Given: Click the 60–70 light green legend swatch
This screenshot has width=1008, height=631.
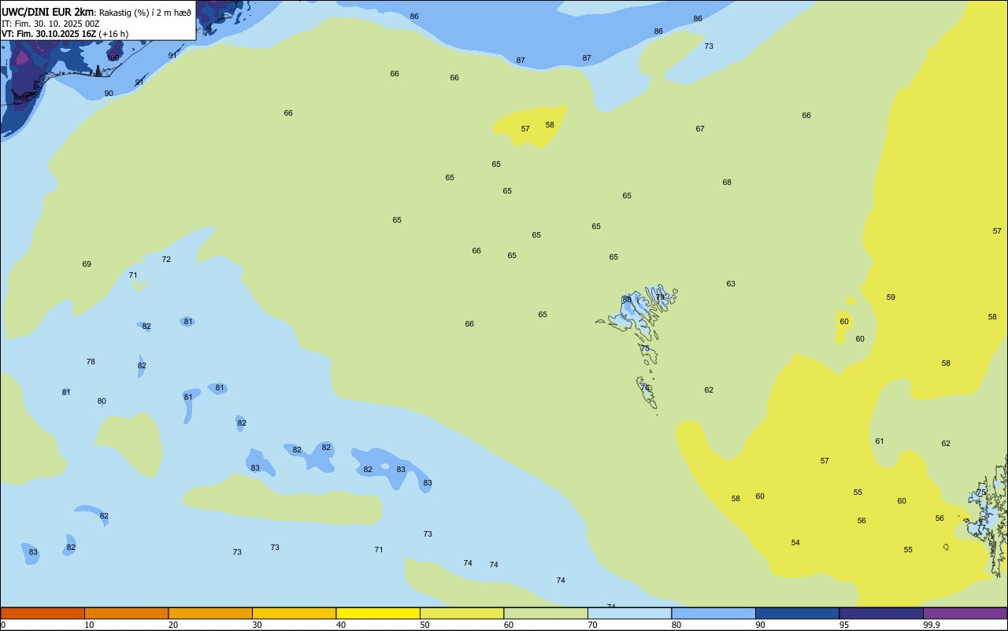Looking at the screenshot, I should pos(546,613).
